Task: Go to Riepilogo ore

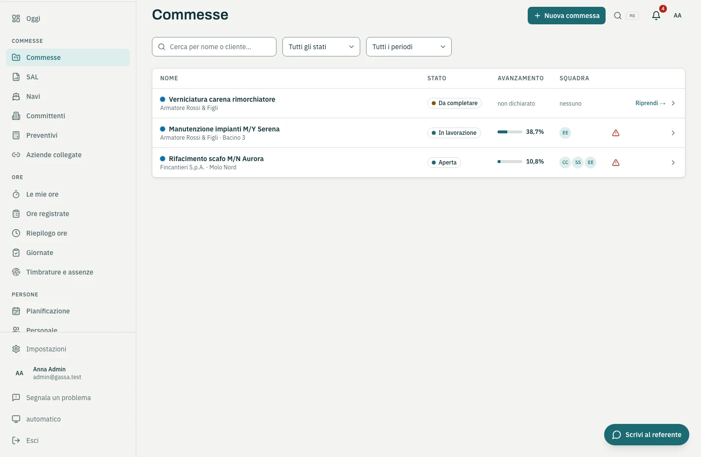Action: coord(68,233)
